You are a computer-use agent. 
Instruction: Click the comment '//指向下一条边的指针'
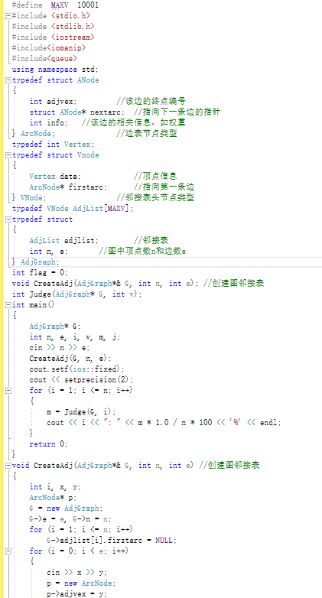(177, 112)
